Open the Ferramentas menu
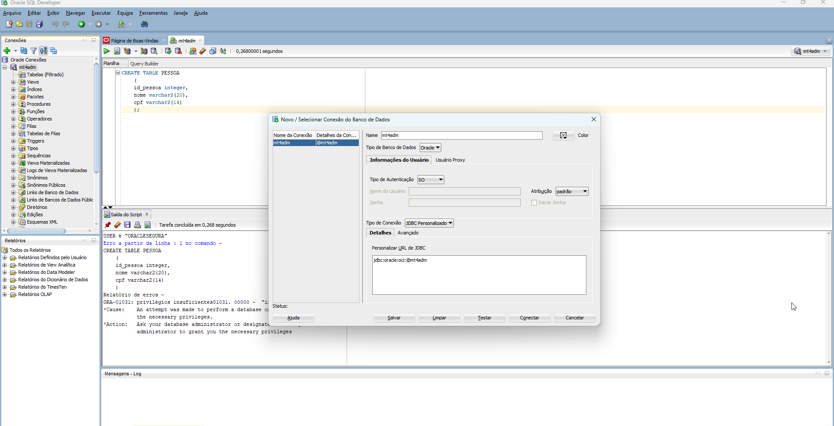This screenshot has height=426, width=834. pyautogui.click(x=153, y=13)
